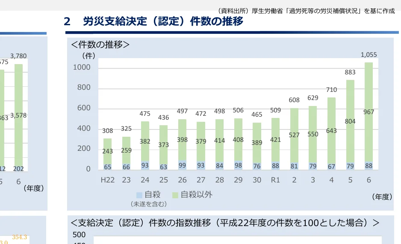401x244 pixels.
Task: Click the 3,780 label in the left chart
Action: 18,56
